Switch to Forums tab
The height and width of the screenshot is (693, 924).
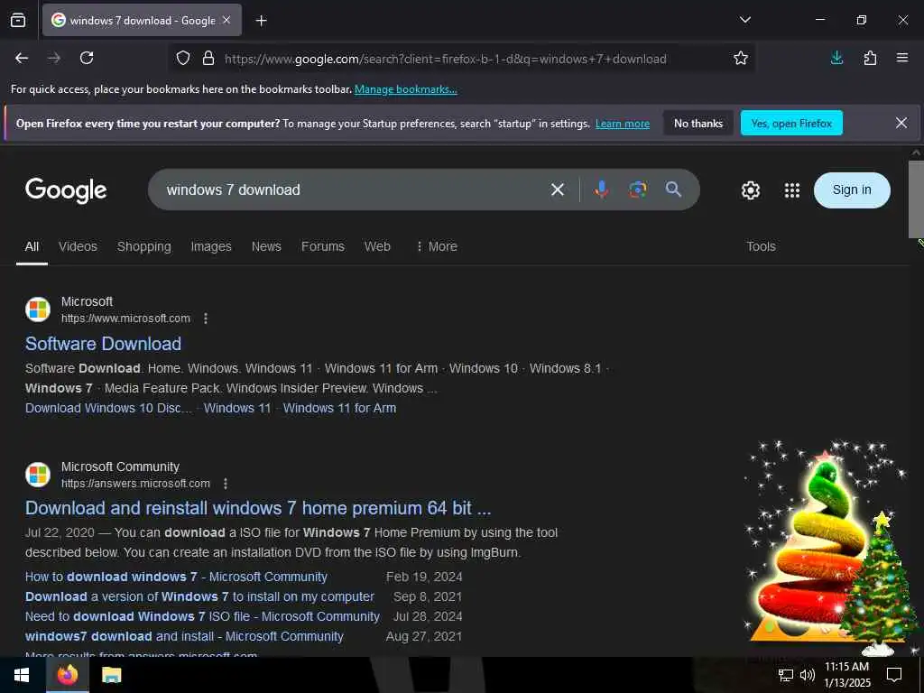coord(322,247)
